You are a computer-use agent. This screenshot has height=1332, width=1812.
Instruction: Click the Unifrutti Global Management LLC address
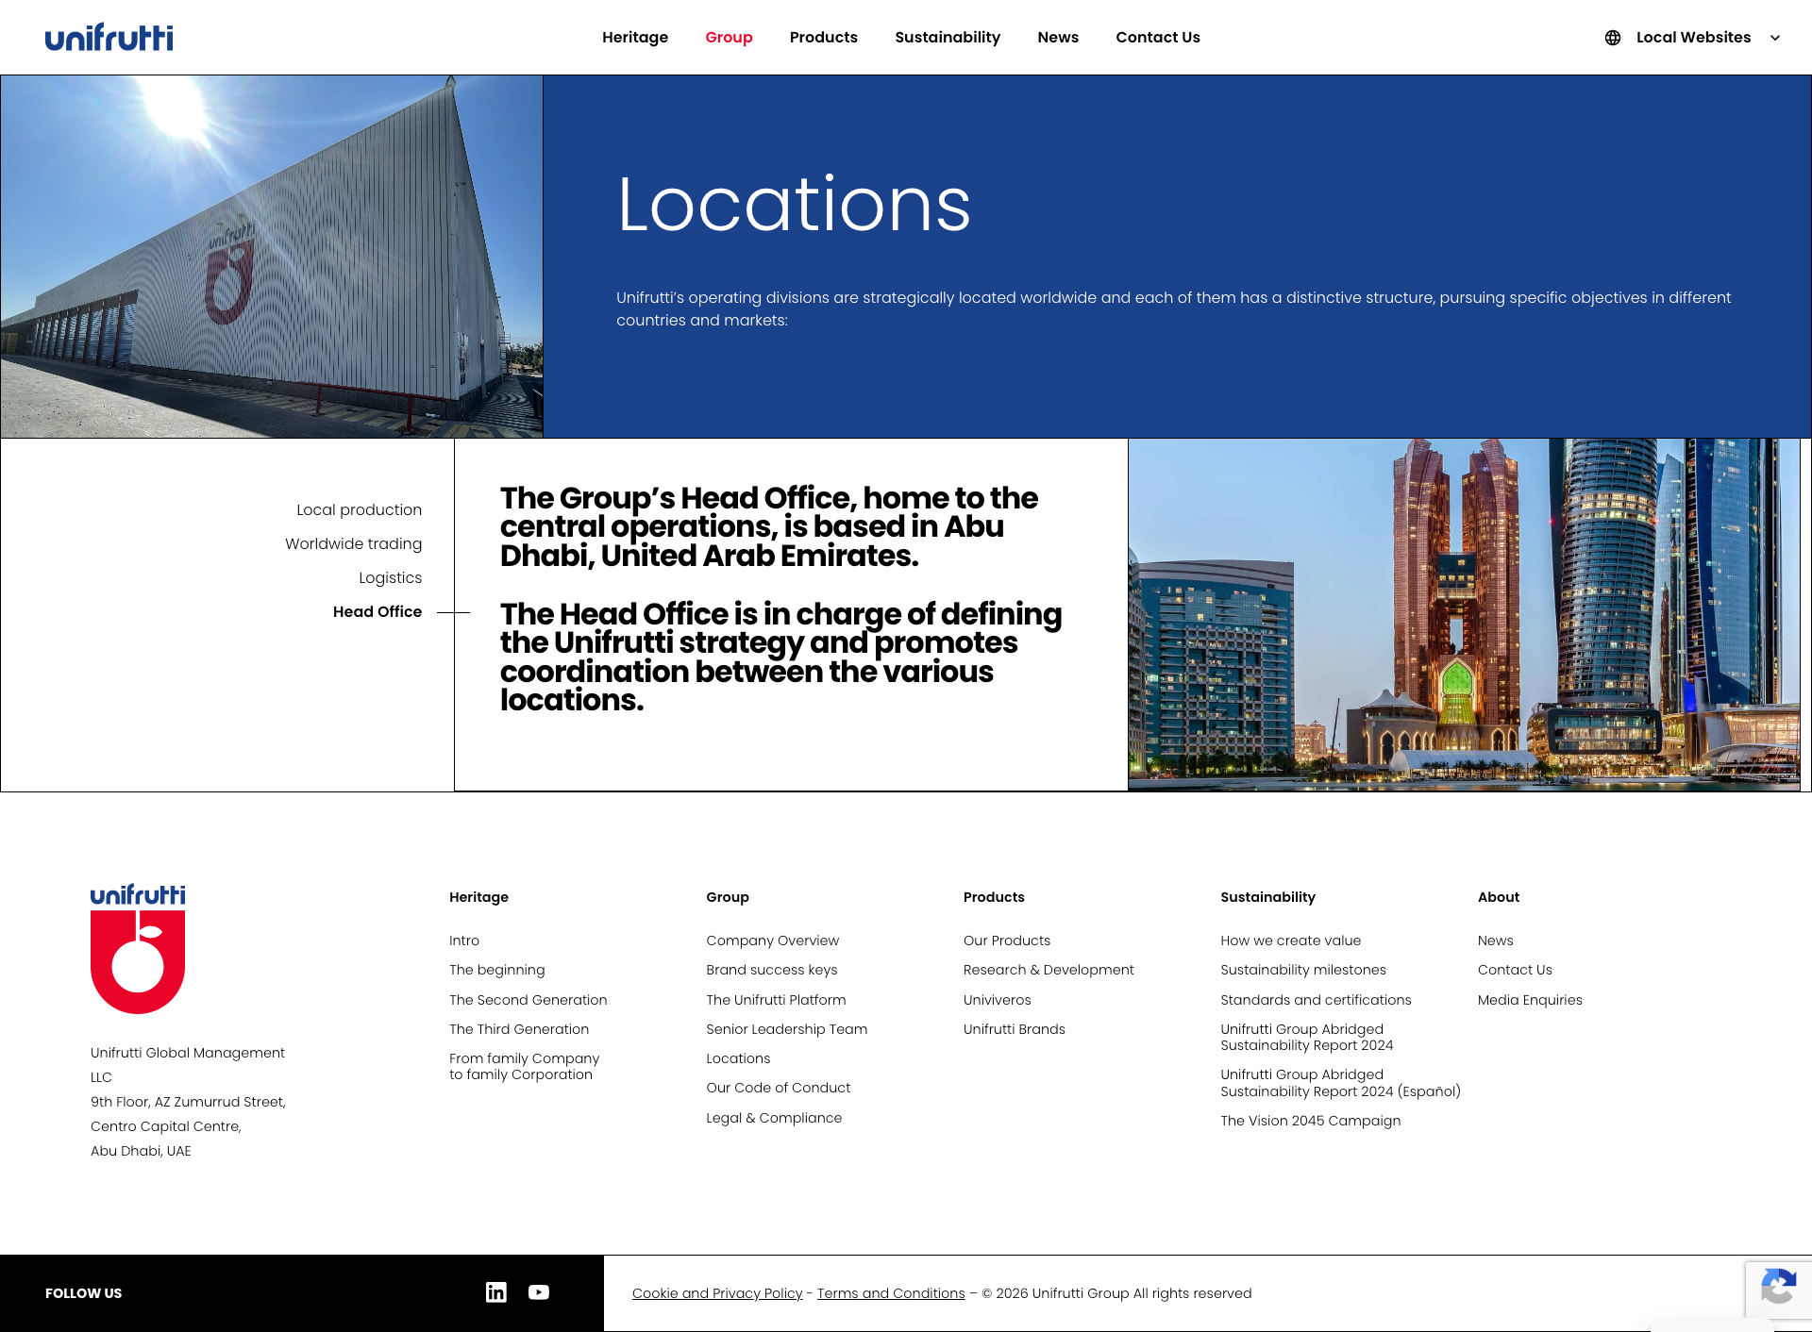(x=188, y=1102)
